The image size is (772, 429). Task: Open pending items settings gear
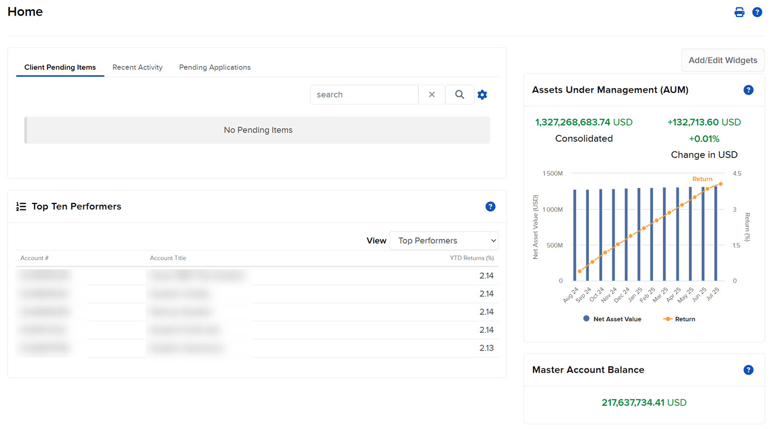[x=482, y=95]
